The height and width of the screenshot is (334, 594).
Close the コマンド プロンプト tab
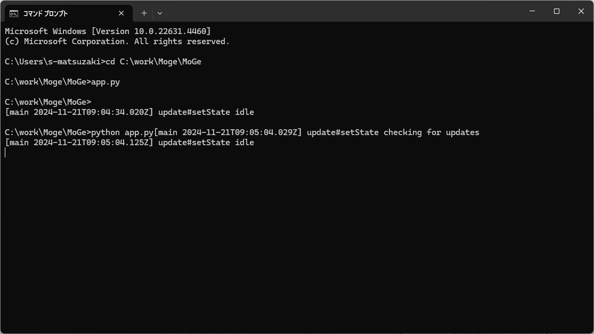coord(121,13)
